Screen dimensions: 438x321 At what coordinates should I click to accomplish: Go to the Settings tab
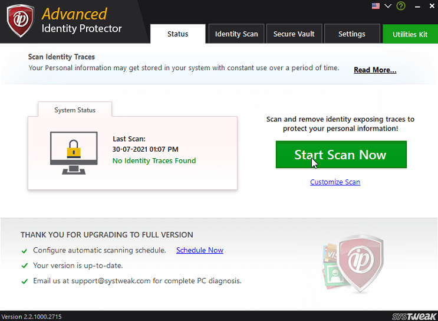[x=352, y=34]
